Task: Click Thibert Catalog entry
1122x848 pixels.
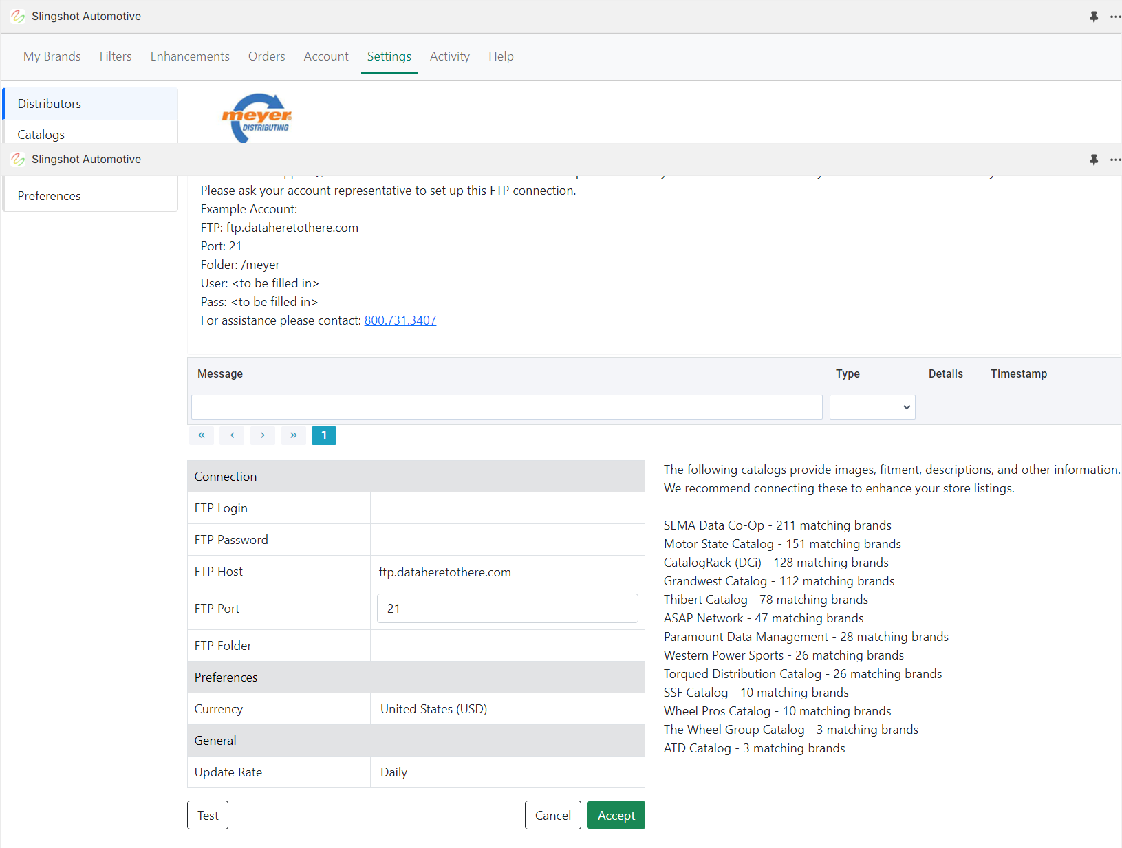Action: pos(766,600)
